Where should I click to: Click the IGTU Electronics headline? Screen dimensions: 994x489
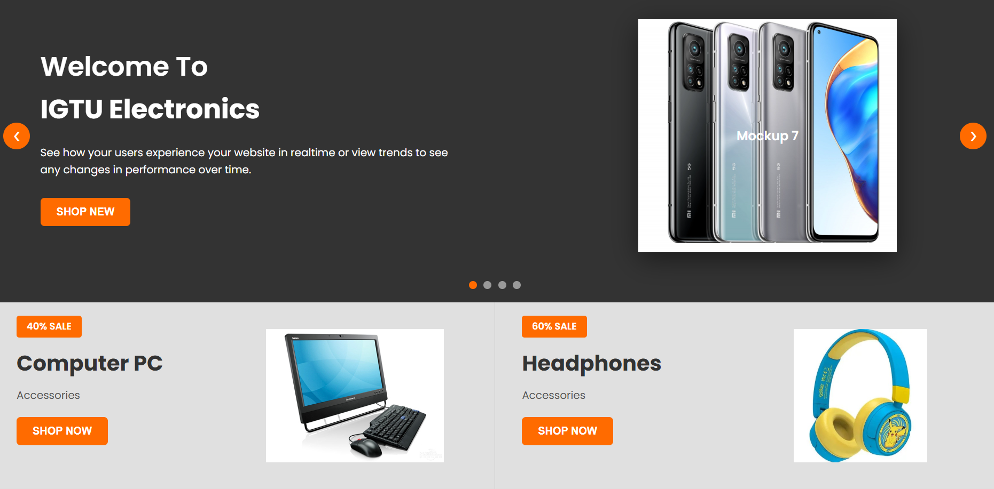(150, 109)
